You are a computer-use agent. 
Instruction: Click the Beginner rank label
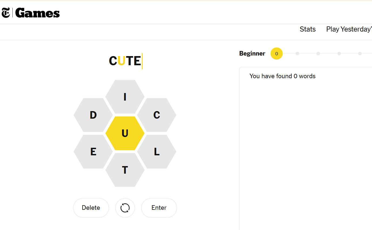tap(252, 54)
